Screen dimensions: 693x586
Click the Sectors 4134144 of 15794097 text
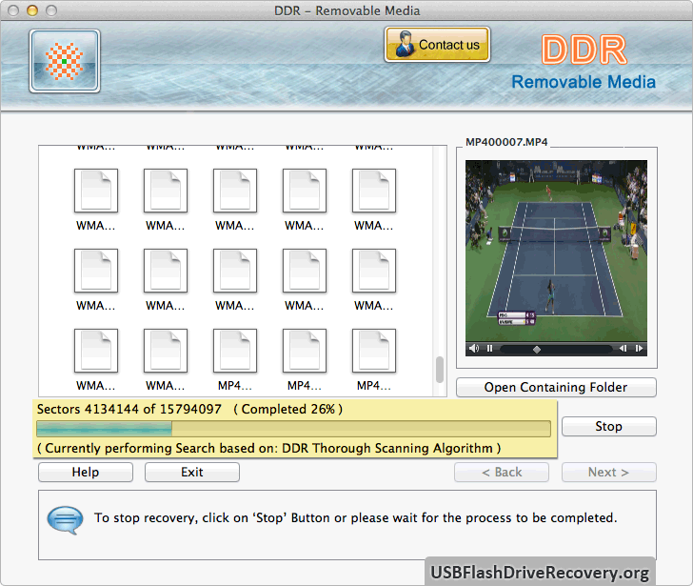[129, 409]
